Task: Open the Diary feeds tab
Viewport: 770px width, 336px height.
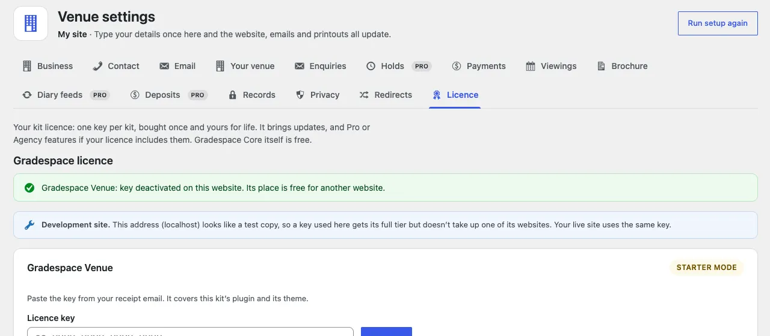Action: [66, 95]
